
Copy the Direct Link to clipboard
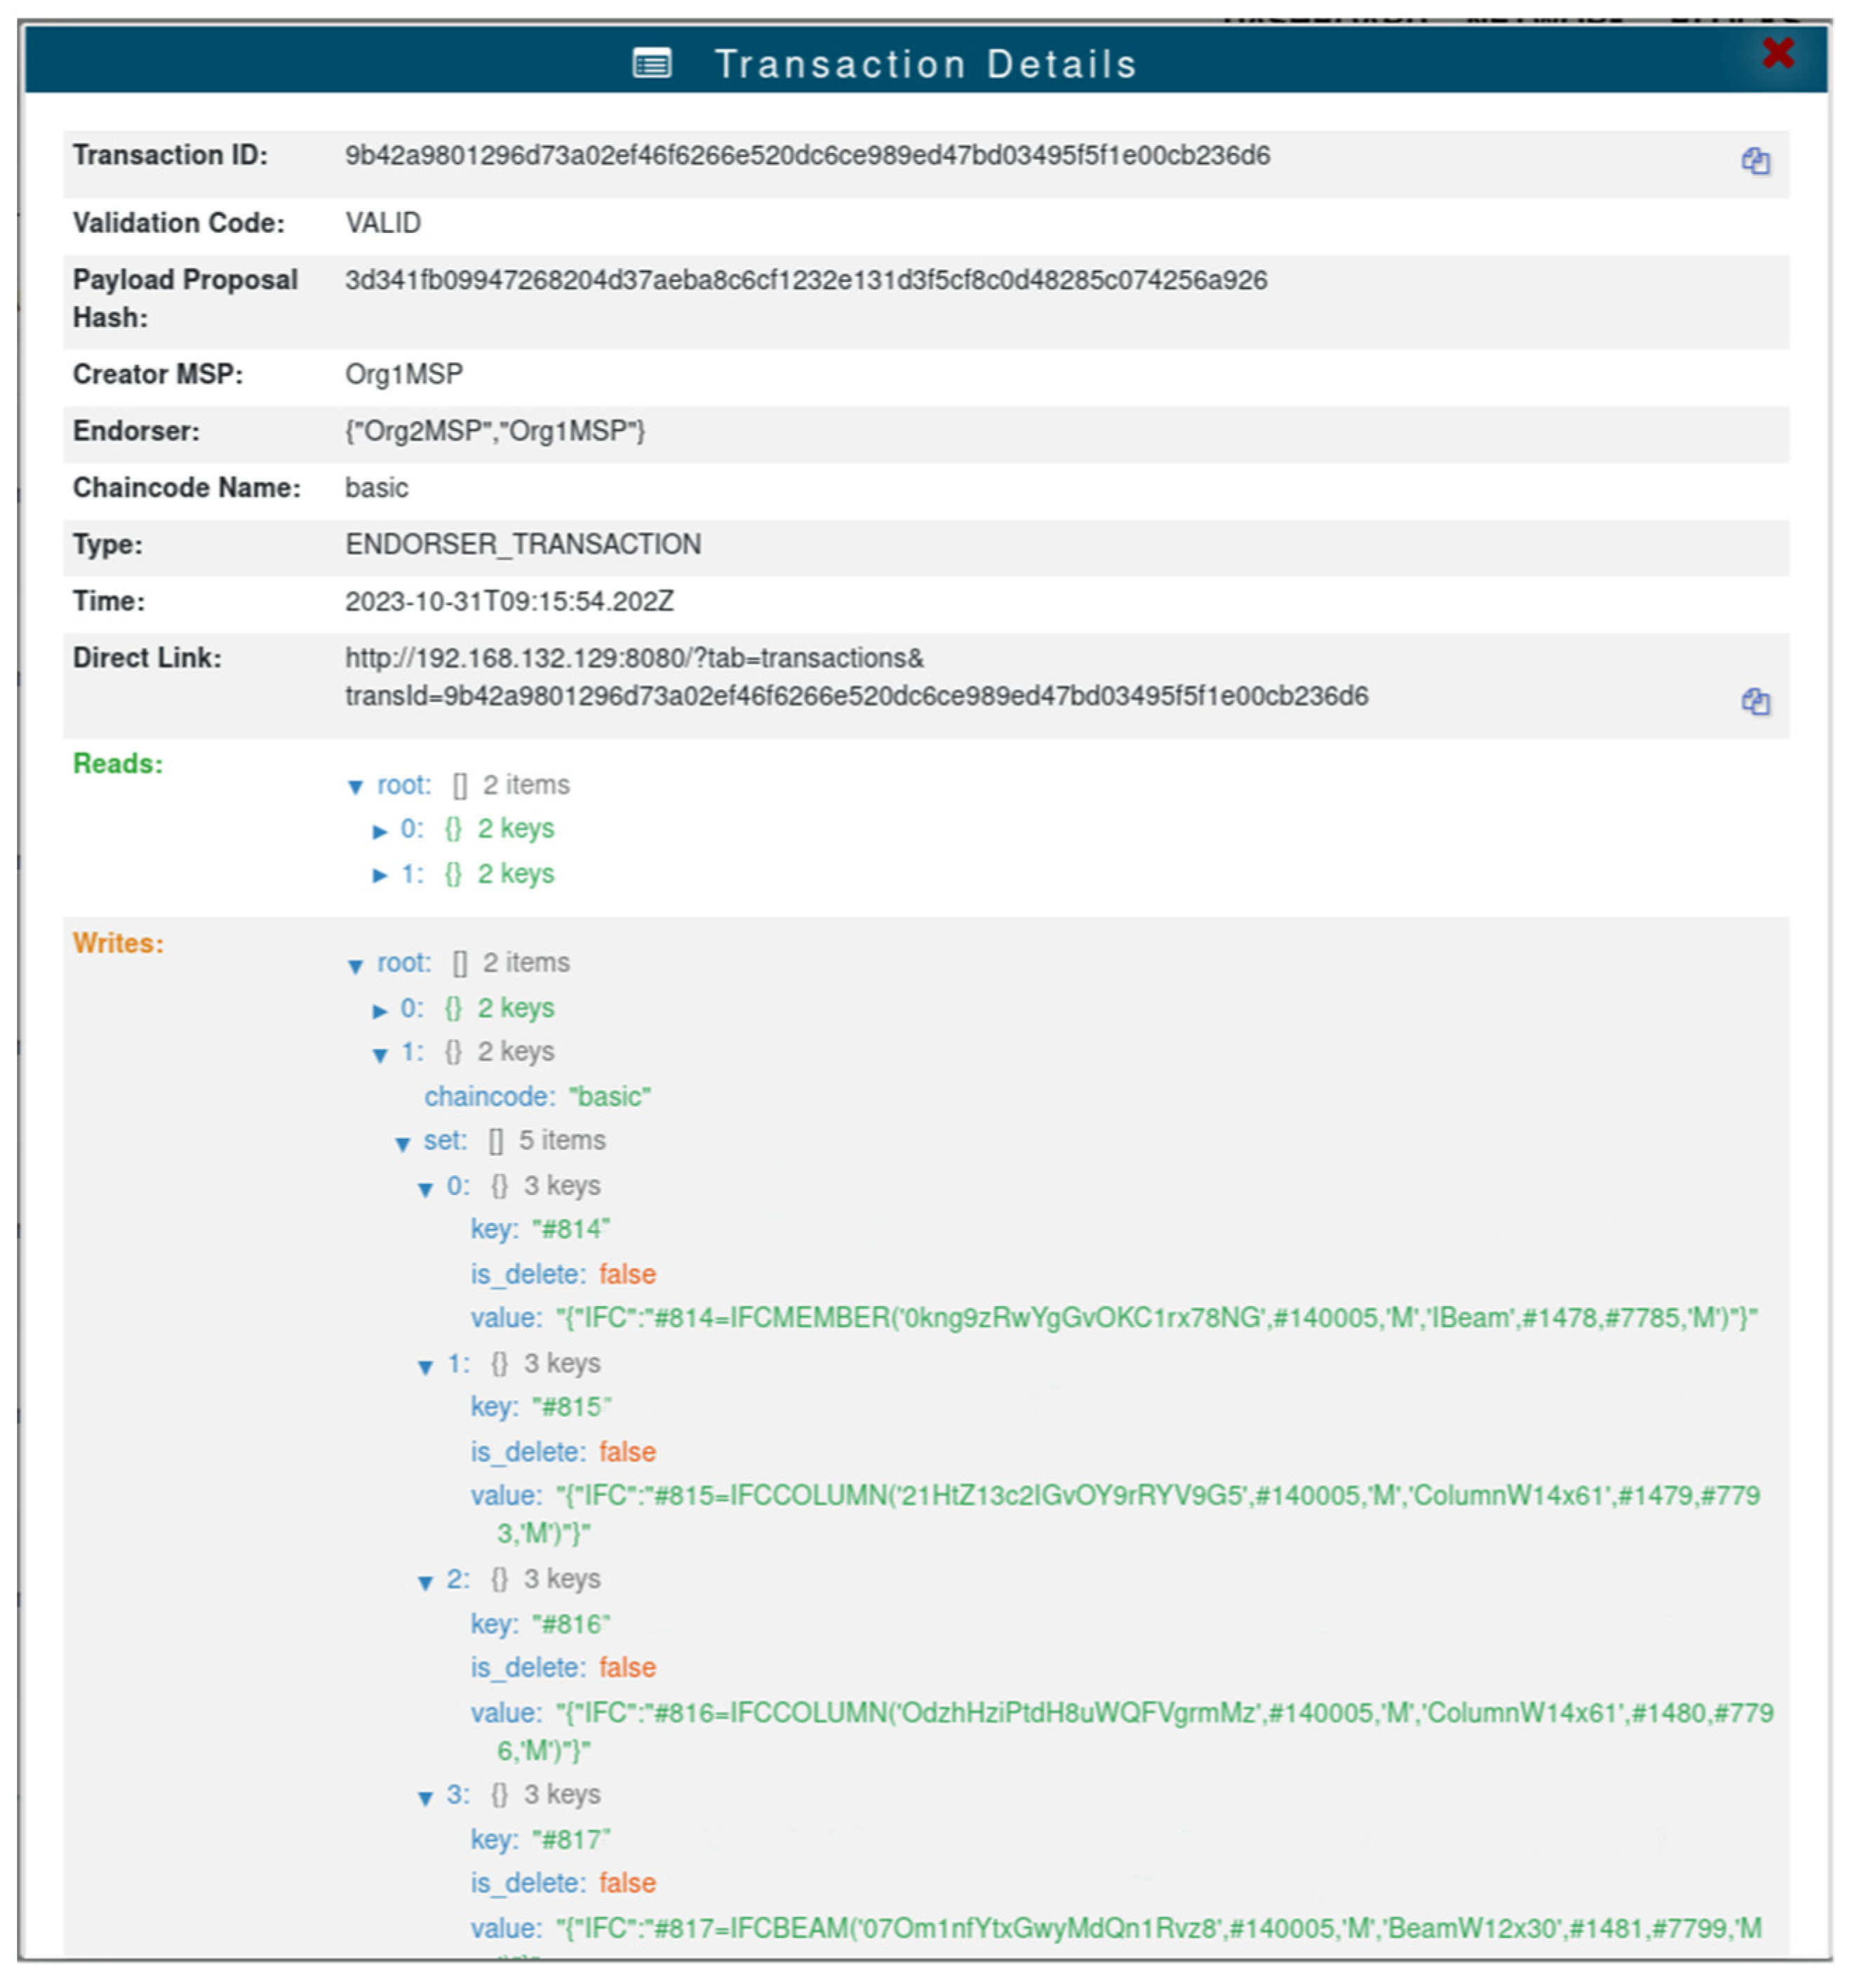coord(1755,702)
